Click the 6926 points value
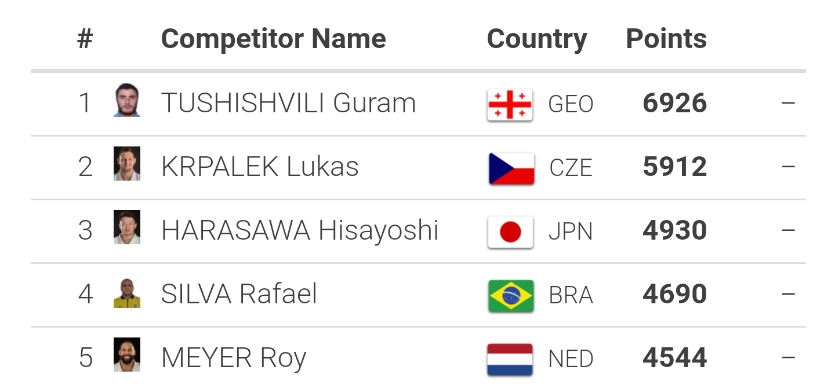 [x=675, y=103]
